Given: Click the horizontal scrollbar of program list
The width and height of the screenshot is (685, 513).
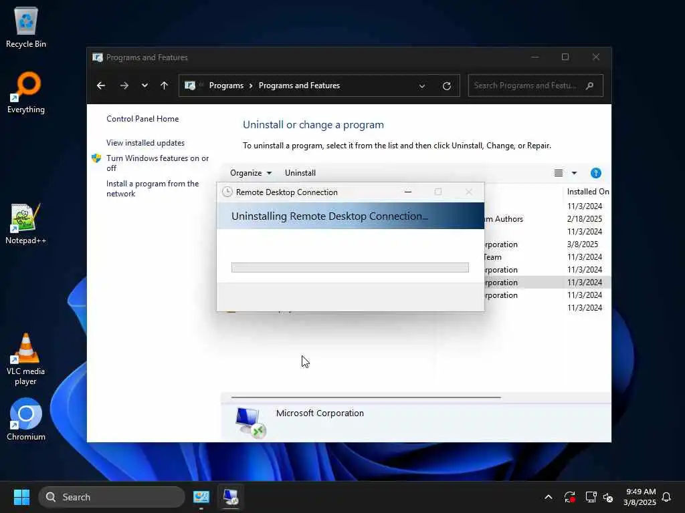Looking at the screenshot, I should coord(366,397).
